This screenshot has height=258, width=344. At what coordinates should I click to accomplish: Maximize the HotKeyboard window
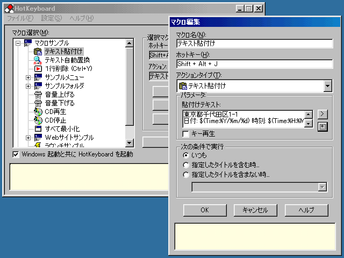[x=249, y=9]
